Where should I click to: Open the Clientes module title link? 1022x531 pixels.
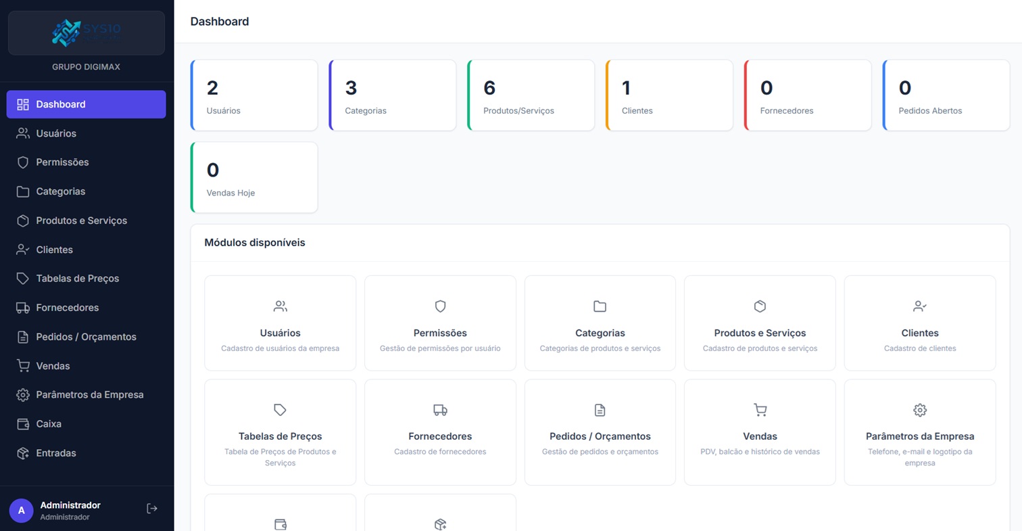(x=920, y=333)
